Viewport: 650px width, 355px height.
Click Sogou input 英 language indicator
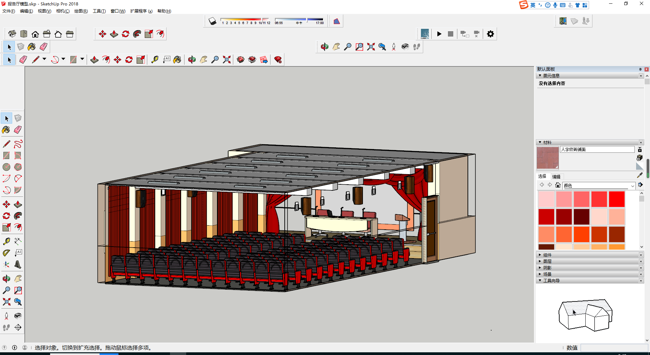pos(533,5)
